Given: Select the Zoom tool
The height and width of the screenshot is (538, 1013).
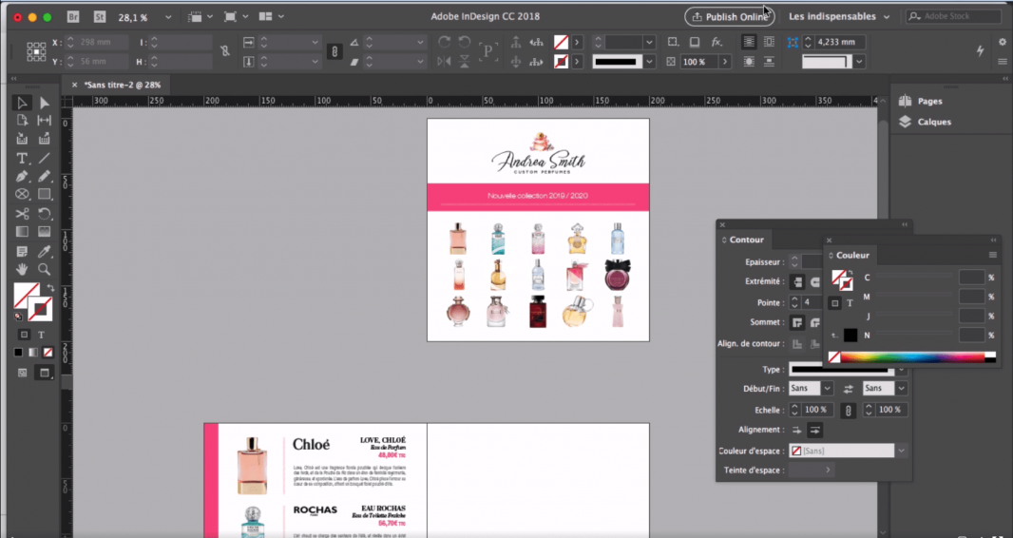Looking at the screenshot, I should coord(44,269).
